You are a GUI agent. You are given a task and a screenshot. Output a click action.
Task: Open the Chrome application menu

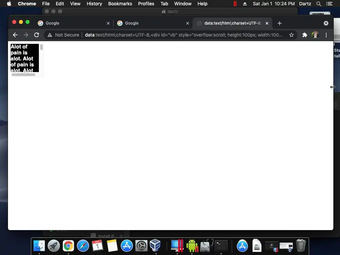pyautogui.click(x=27, y=4)
